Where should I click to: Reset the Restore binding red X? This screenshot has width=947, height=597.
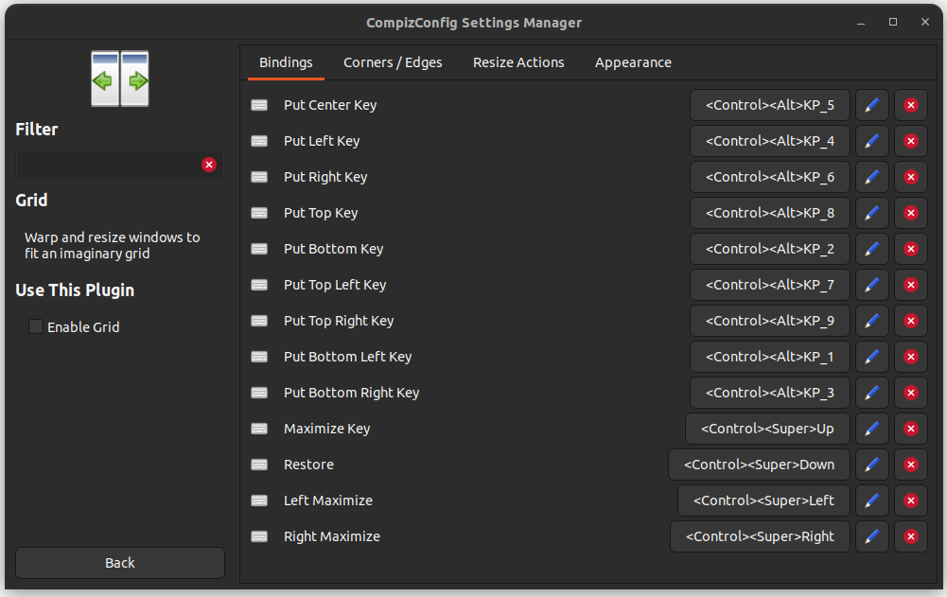point(911,465)
